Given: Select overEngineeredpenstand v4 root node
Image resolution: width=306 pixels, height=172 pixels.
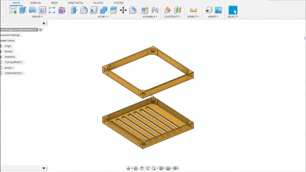Looking at the screenshot, I should coord(18,30).
